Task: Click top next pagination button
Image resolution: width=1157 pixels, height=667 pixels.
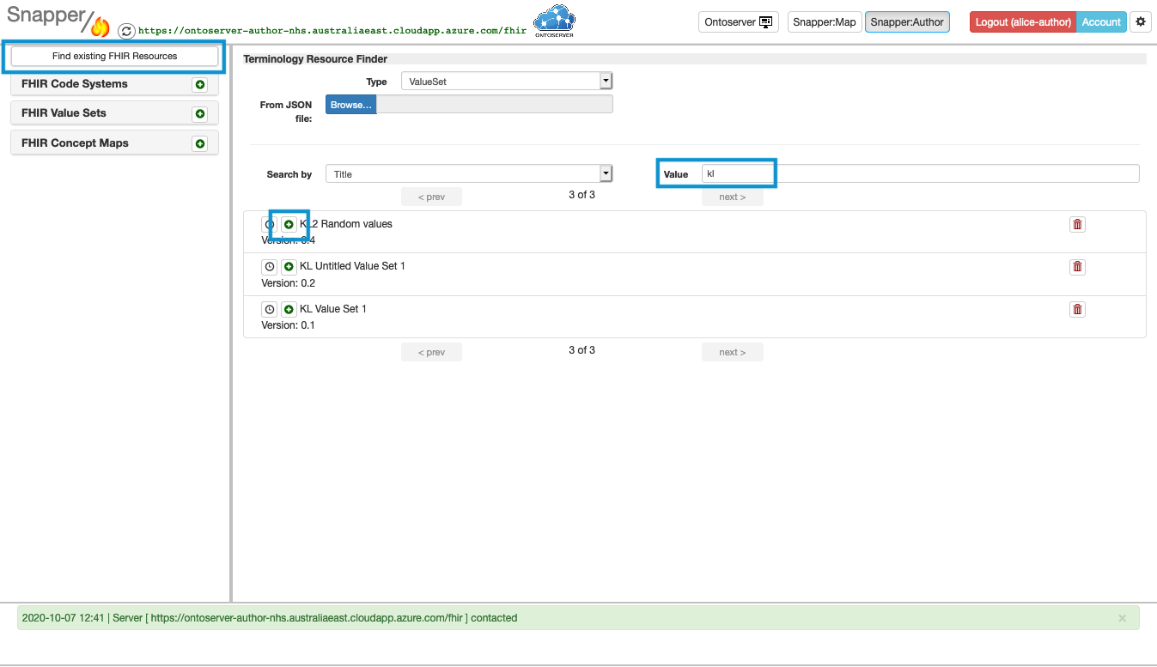Action: (x=732, y=197)
